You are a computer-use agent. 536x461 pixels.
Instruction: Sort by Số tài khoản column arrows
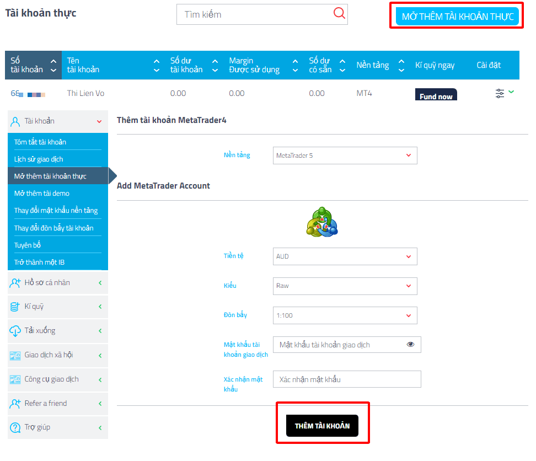53,65
